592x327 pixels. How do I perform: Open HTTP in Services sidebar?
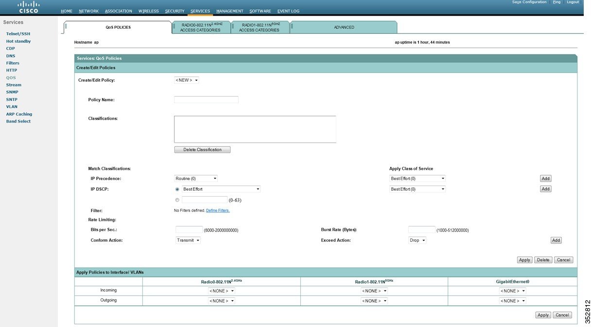[12, 71]
